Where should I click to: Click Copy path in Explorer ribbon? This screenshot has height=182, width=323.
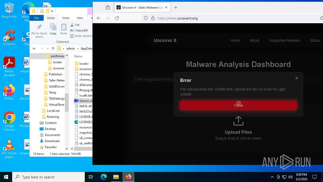click(79, 30)
